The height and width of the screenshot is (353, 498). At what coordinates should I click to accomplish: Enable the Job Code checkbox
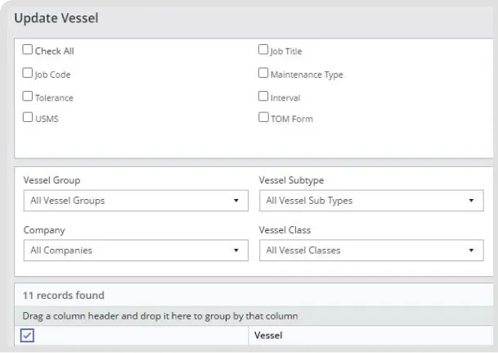[28, 74]
